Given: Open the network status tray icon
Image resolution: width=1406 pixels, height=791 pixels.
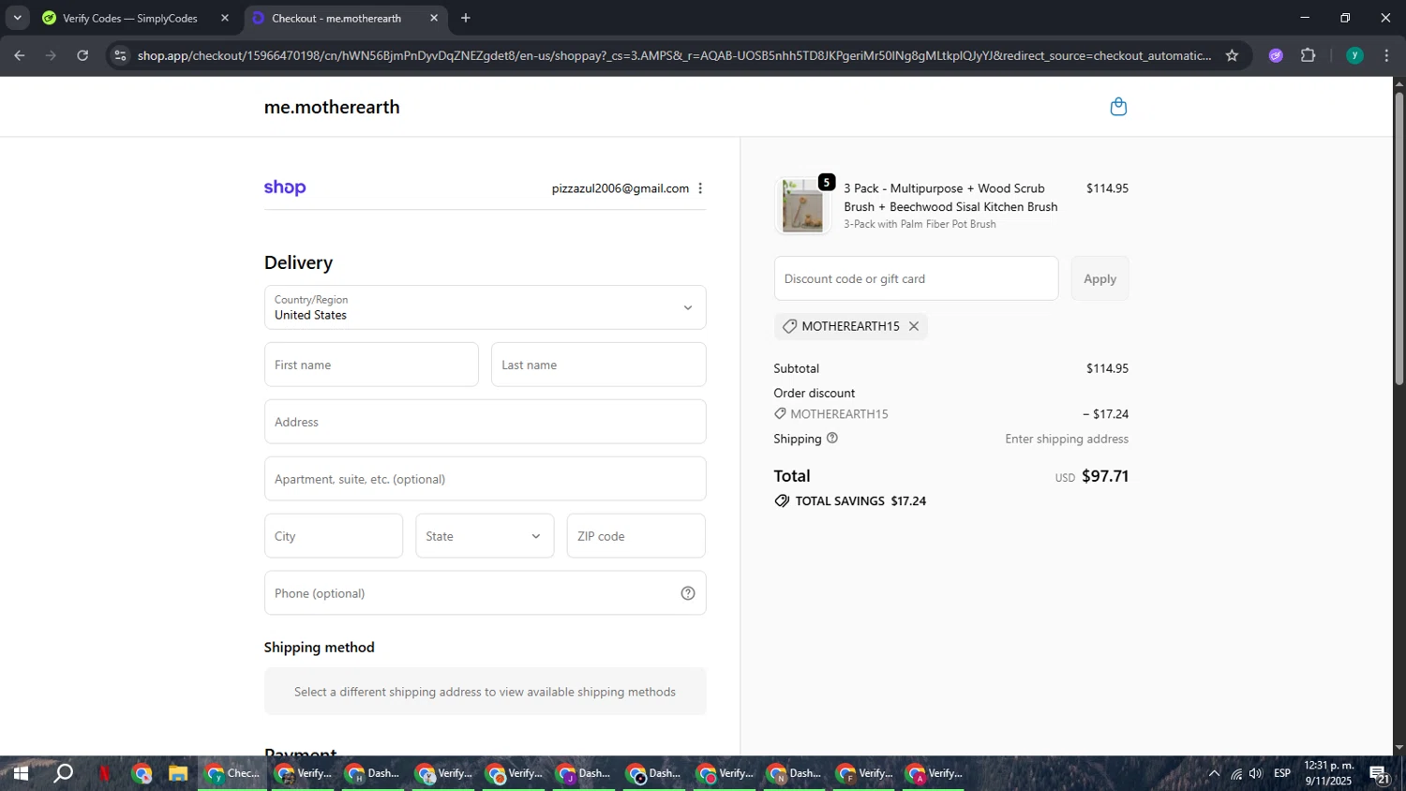Looking at the screenshot, I should click(x=1236, y=774).
